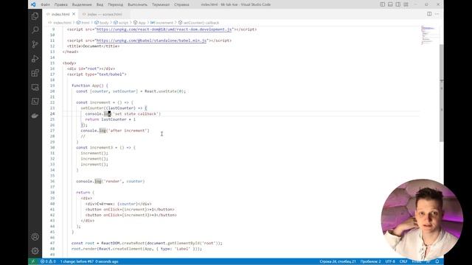Open the Переход menu
Image resolution: width=472 pixels, height=265 pixels.
click(115, 4)
